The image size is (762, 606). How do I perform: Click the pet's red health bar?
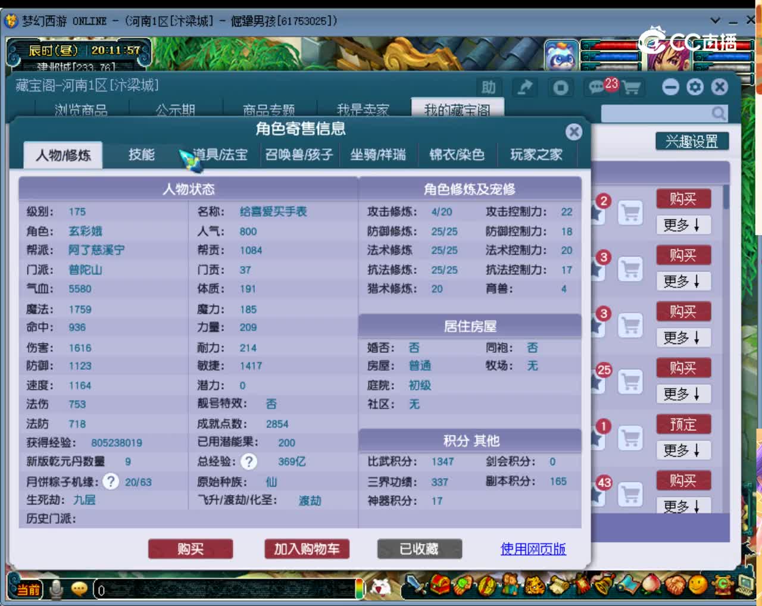(610, 46)
